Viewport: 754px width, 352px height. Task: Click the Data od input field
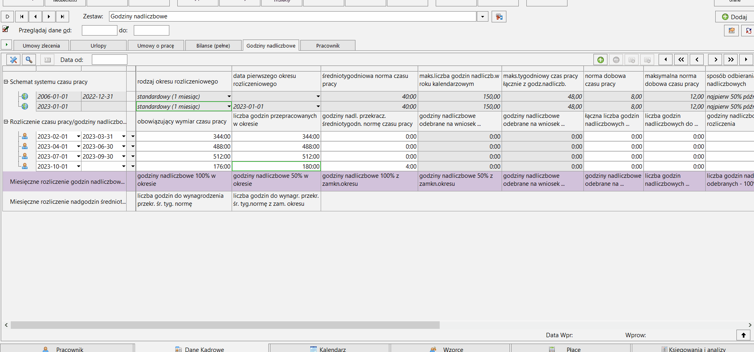tap(109, 60)
